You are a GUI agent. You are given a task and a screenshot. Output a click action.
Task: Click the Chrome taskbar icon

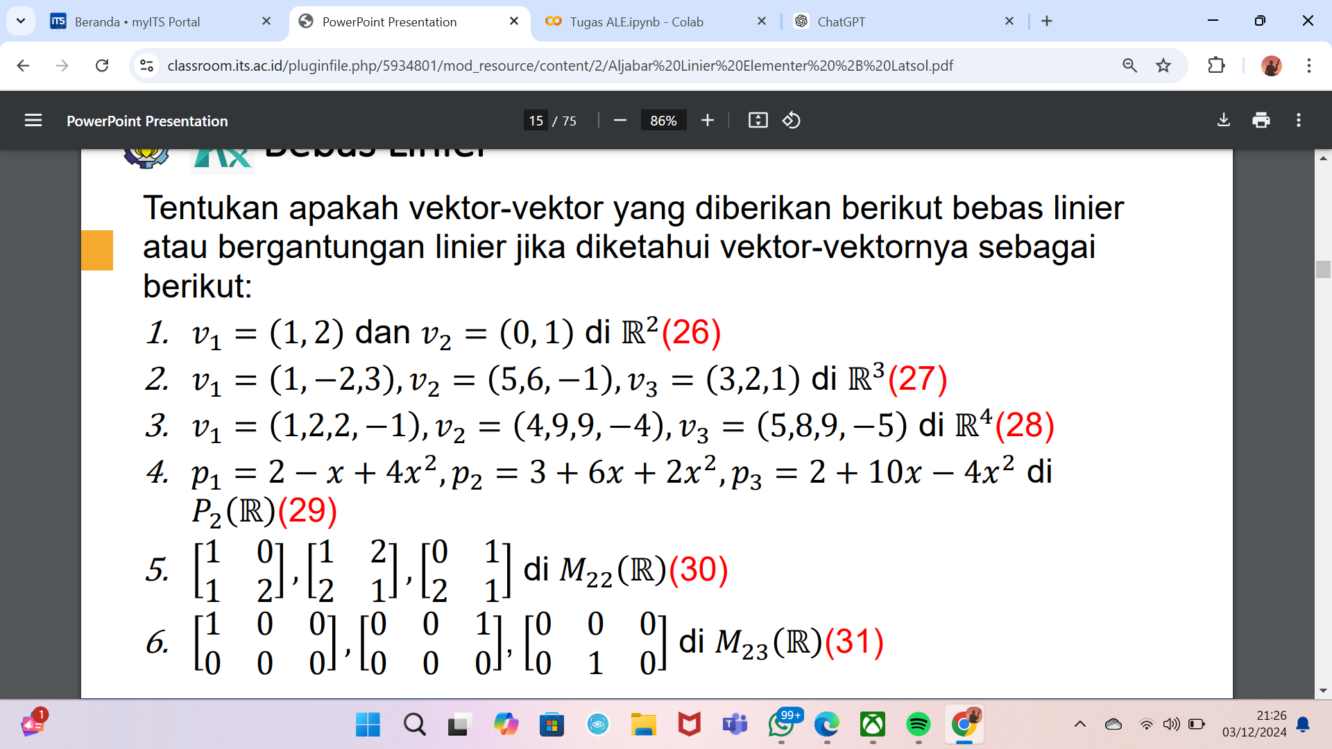[964, 725]
